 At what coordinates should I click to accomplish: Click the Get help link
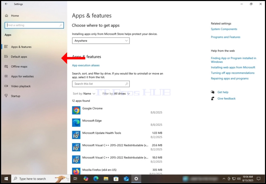coord(223,92)
